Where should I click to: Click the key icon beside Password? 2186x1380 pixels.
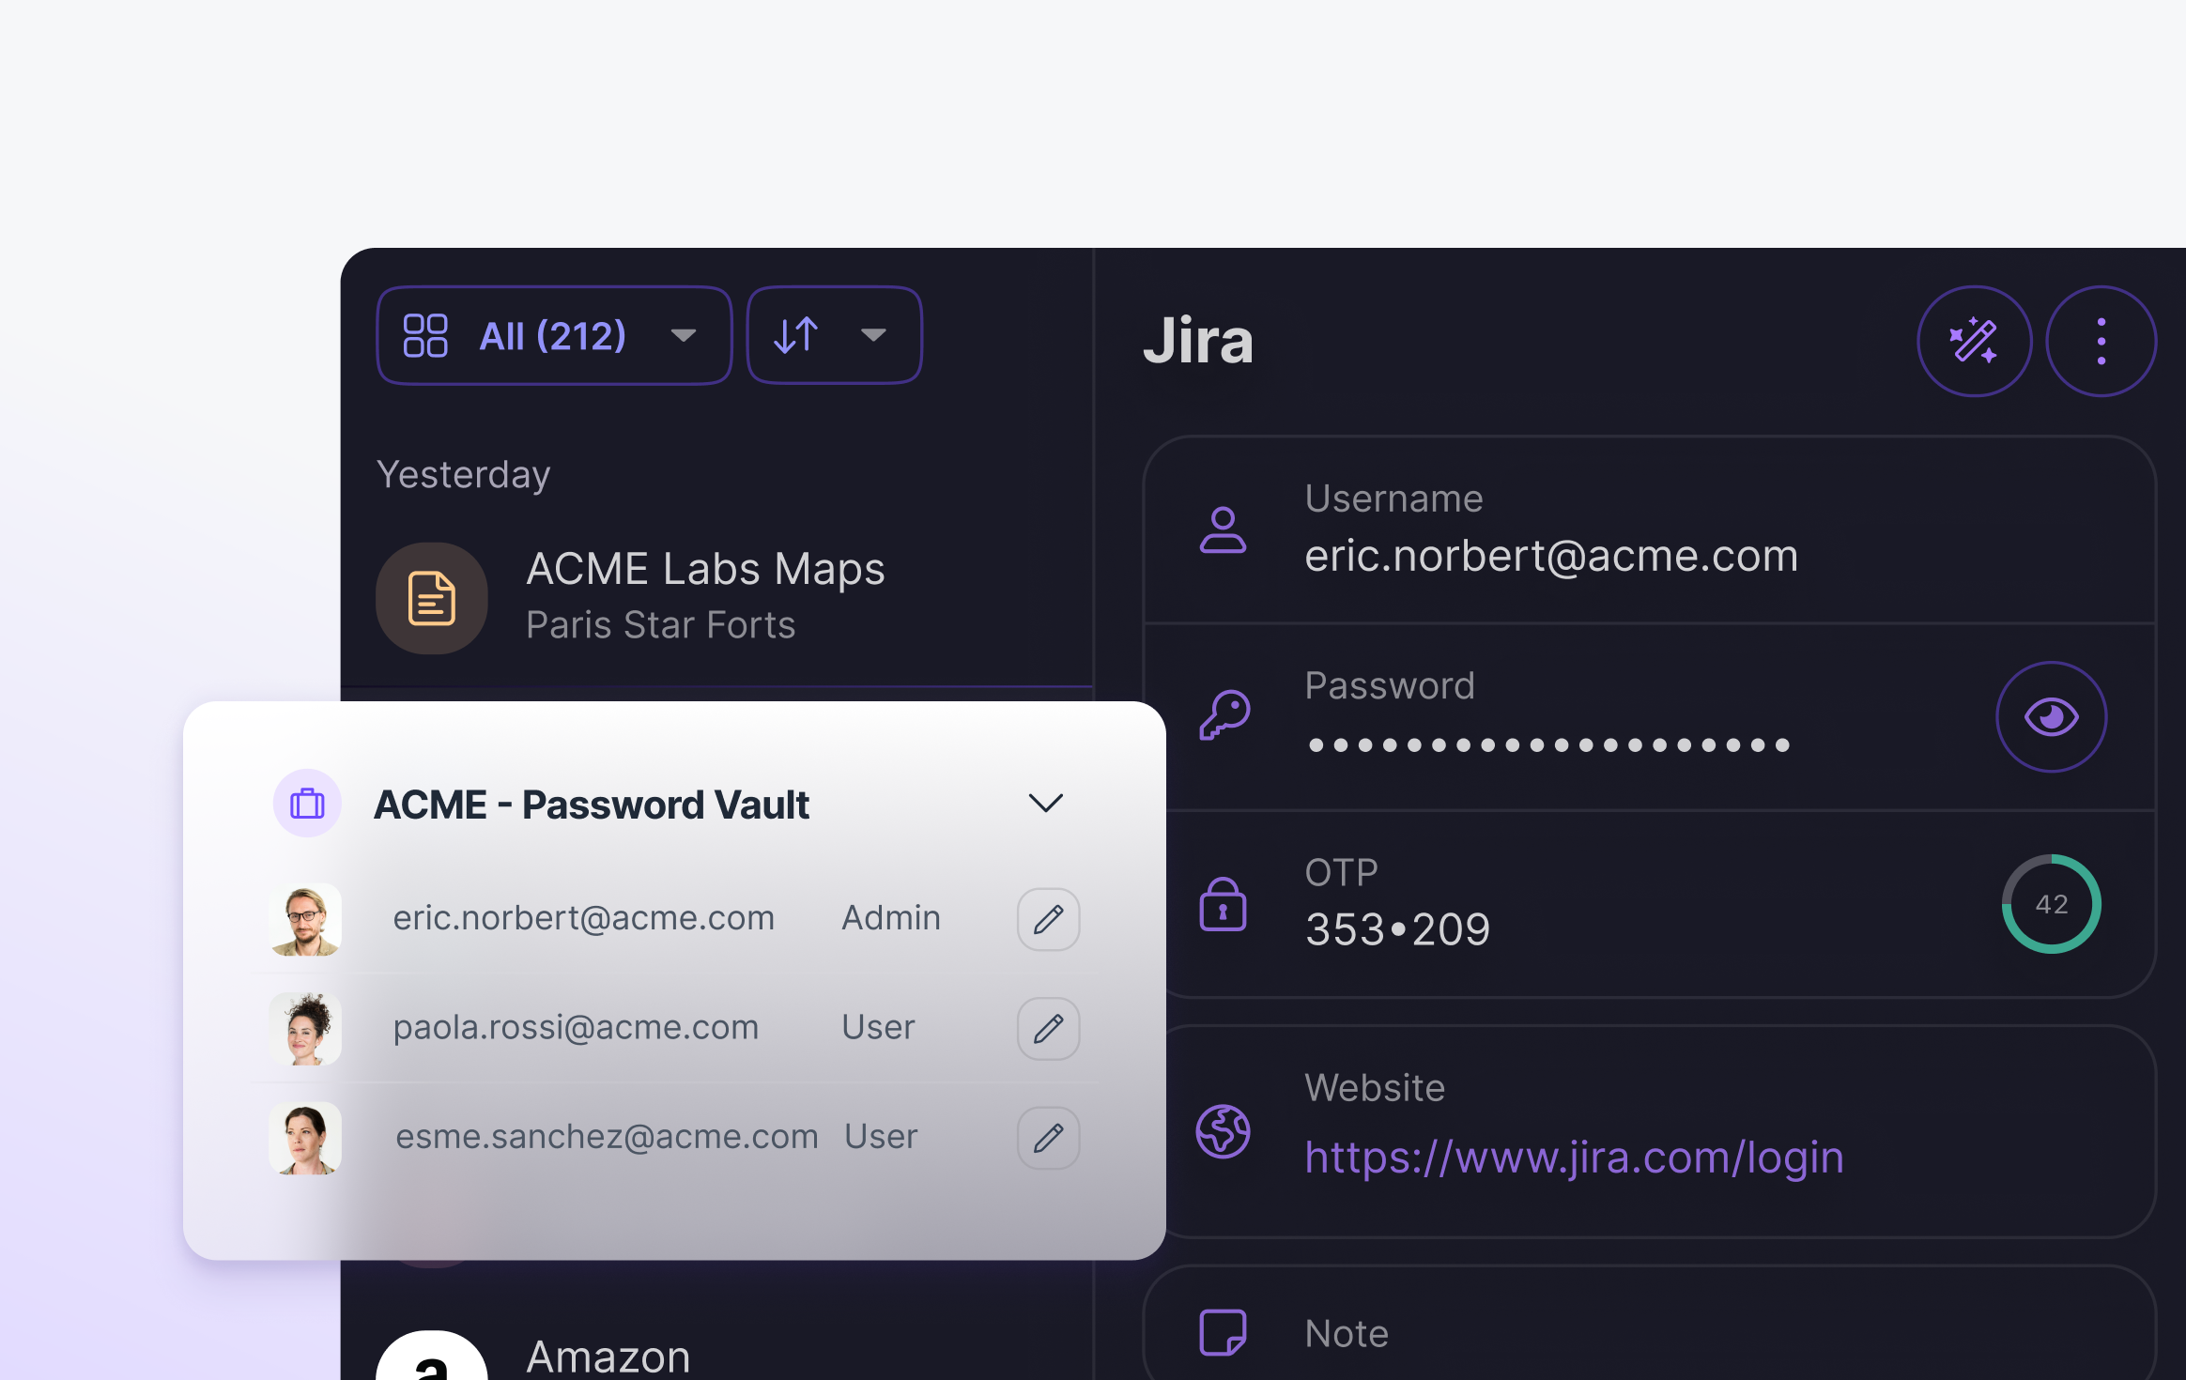pyautogui.click(x=1224, y=716)
